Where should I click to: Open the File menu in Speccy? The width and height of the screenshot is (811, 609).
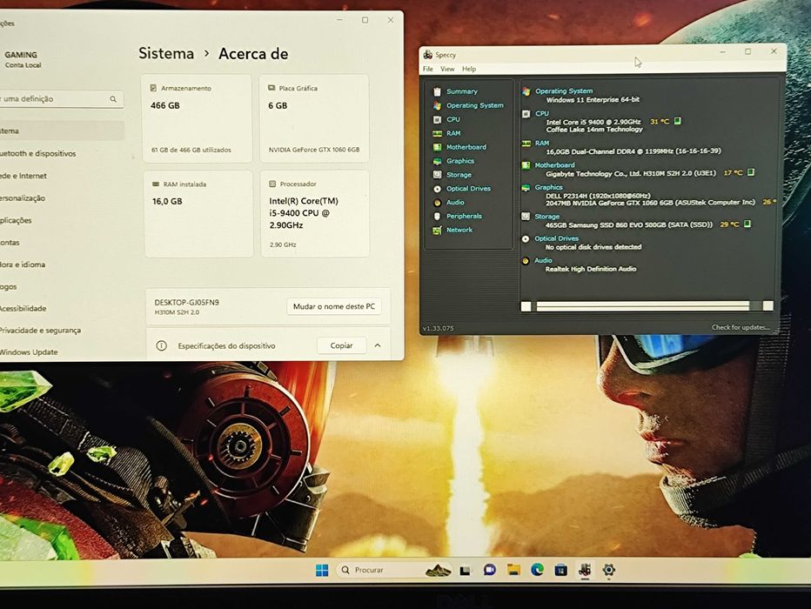(428, 69)
